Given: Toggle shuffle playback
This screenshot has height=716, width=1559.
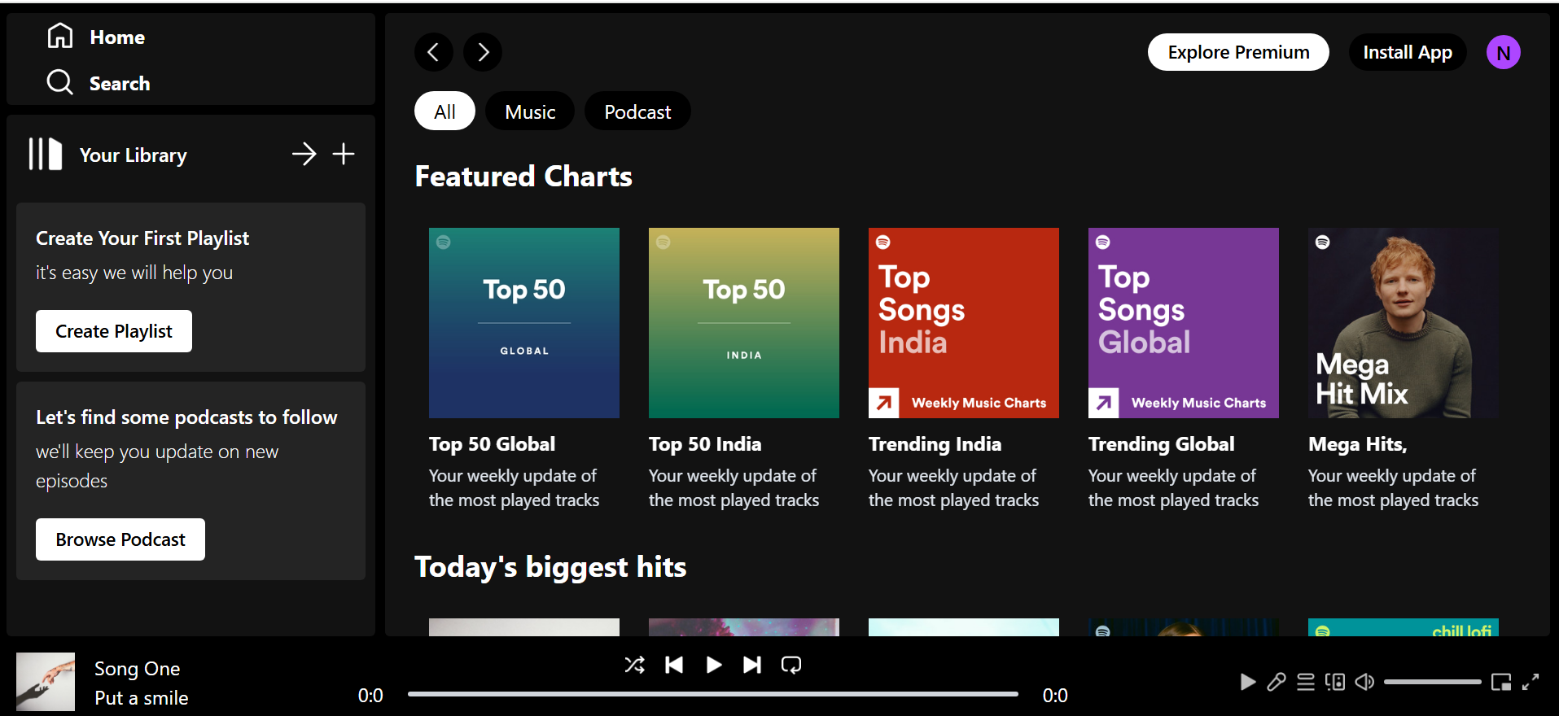Looking at the screenshot, I should 635,665.
